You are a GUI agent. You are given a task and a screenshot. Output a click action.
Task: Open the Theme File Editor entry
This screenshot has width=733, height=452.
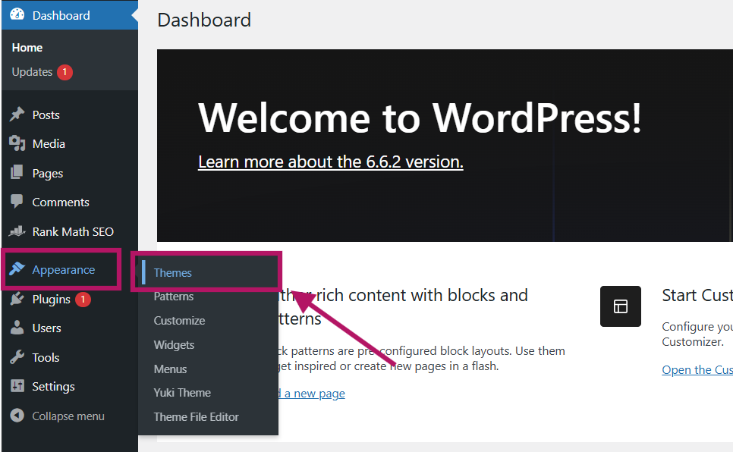(x=197, y=417)
